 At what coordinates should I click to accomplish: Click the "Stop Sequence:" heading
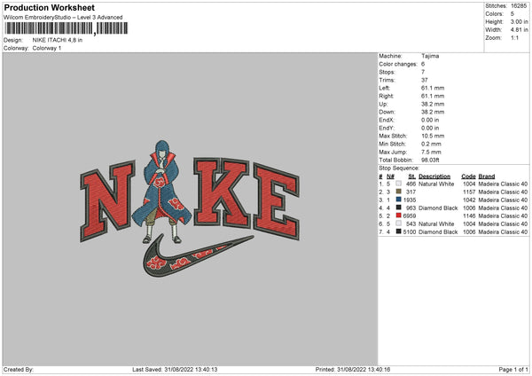[x=399, y=168]
